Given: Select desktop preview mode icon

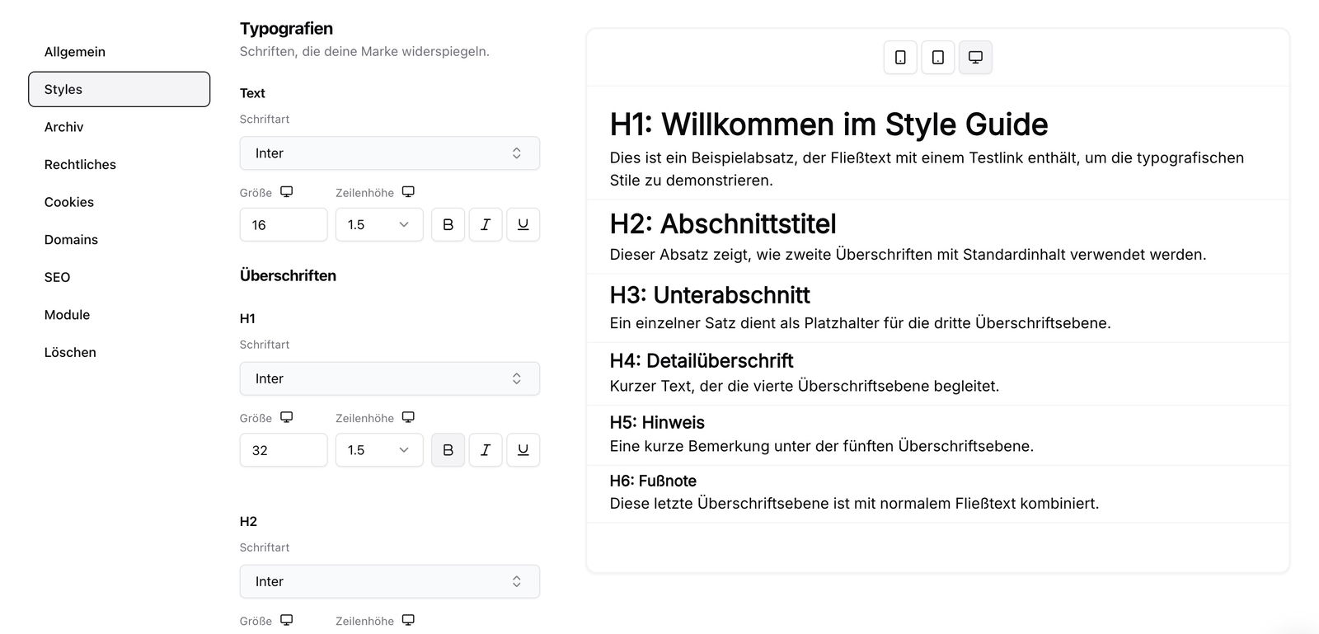Looking at the screenshot, I should tap(975, 58).
